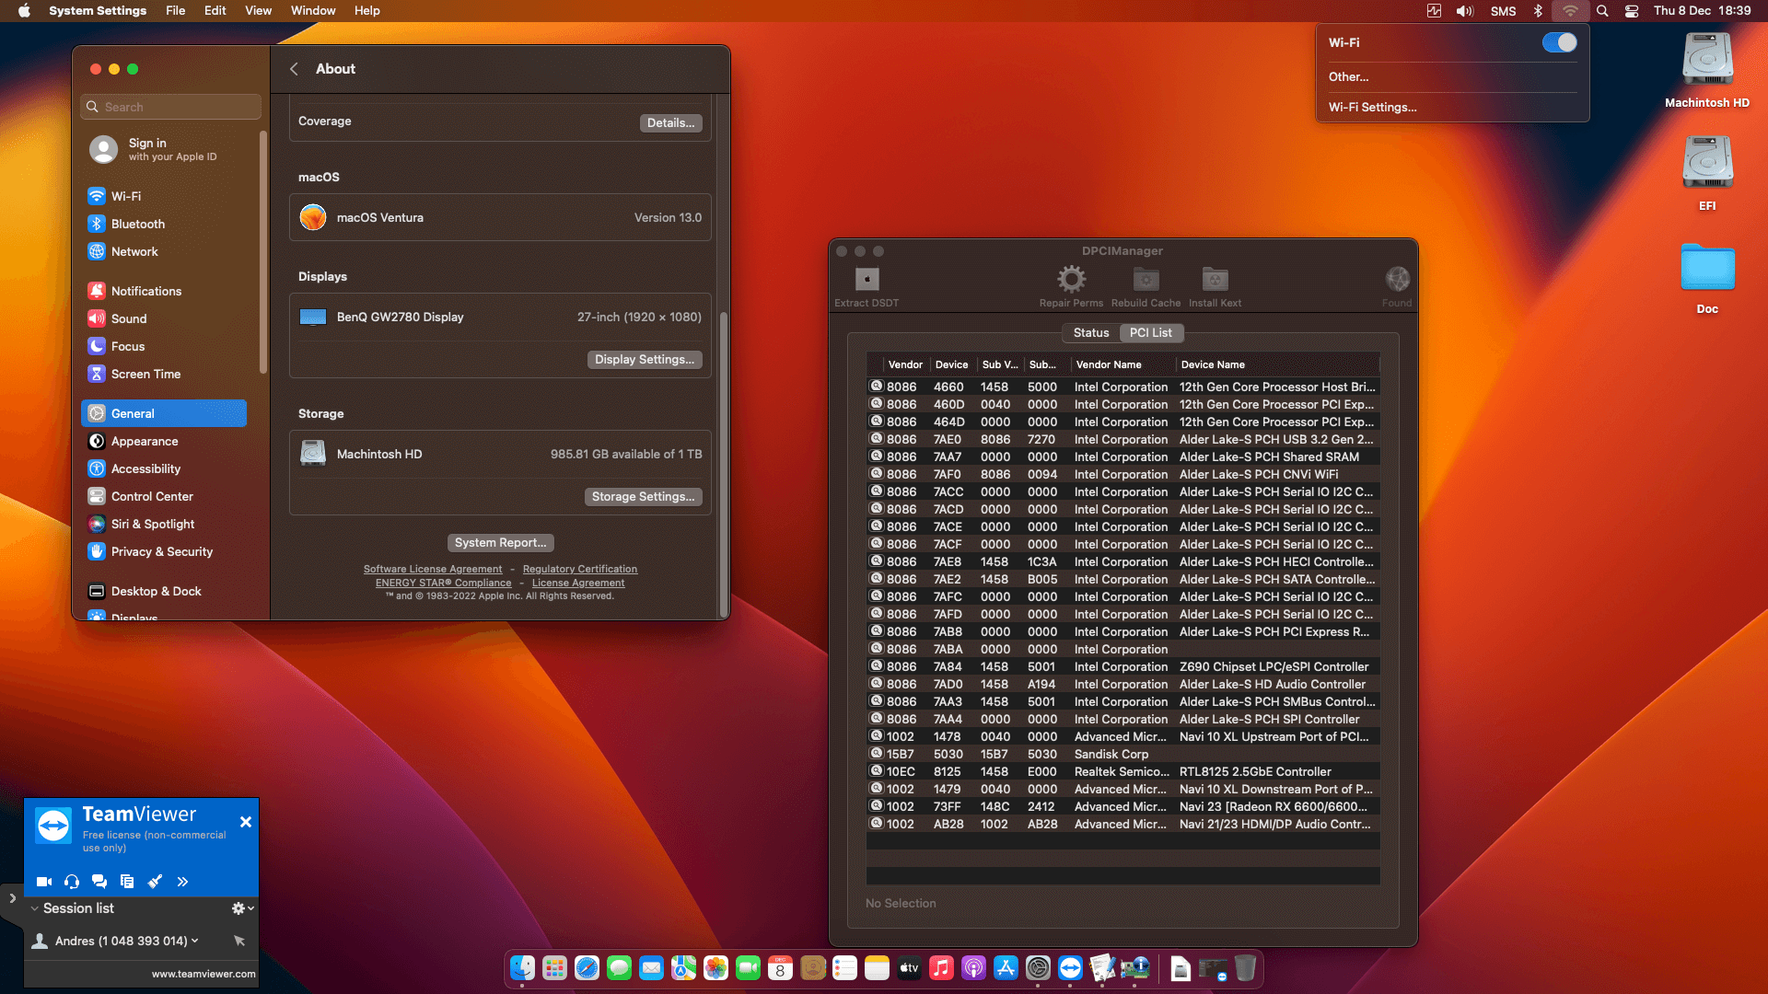This screenshot has height=994, width=1768.
Task: Open TeamViewer gear settings dropdown
Action: click(x=242, y=908)
